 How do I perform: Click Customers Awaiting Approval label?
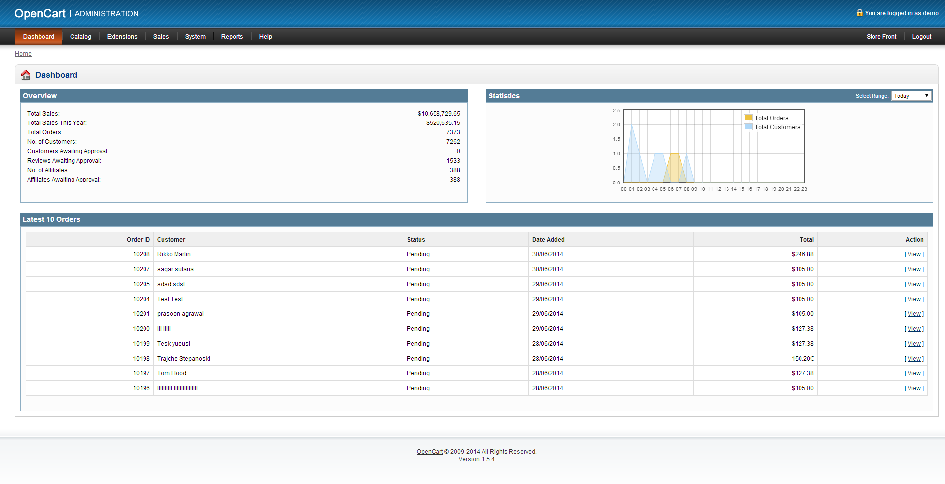coord(68,151)
